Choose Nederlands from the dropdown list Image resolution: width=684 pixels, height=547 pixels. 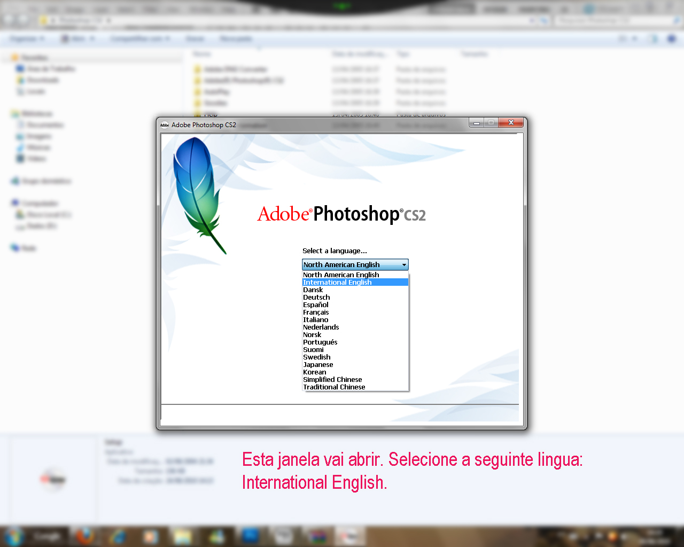[x=355, y=327]
